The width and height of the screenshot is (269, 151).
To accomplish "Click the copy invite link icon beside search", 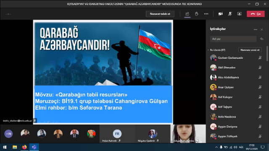I will 261,39.
